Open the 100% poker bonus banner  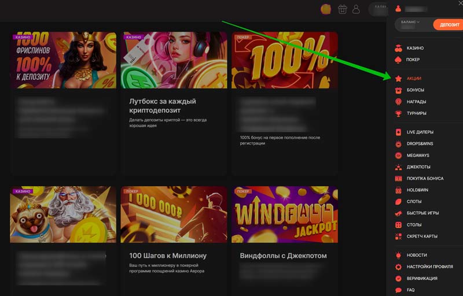click(285, 60)
